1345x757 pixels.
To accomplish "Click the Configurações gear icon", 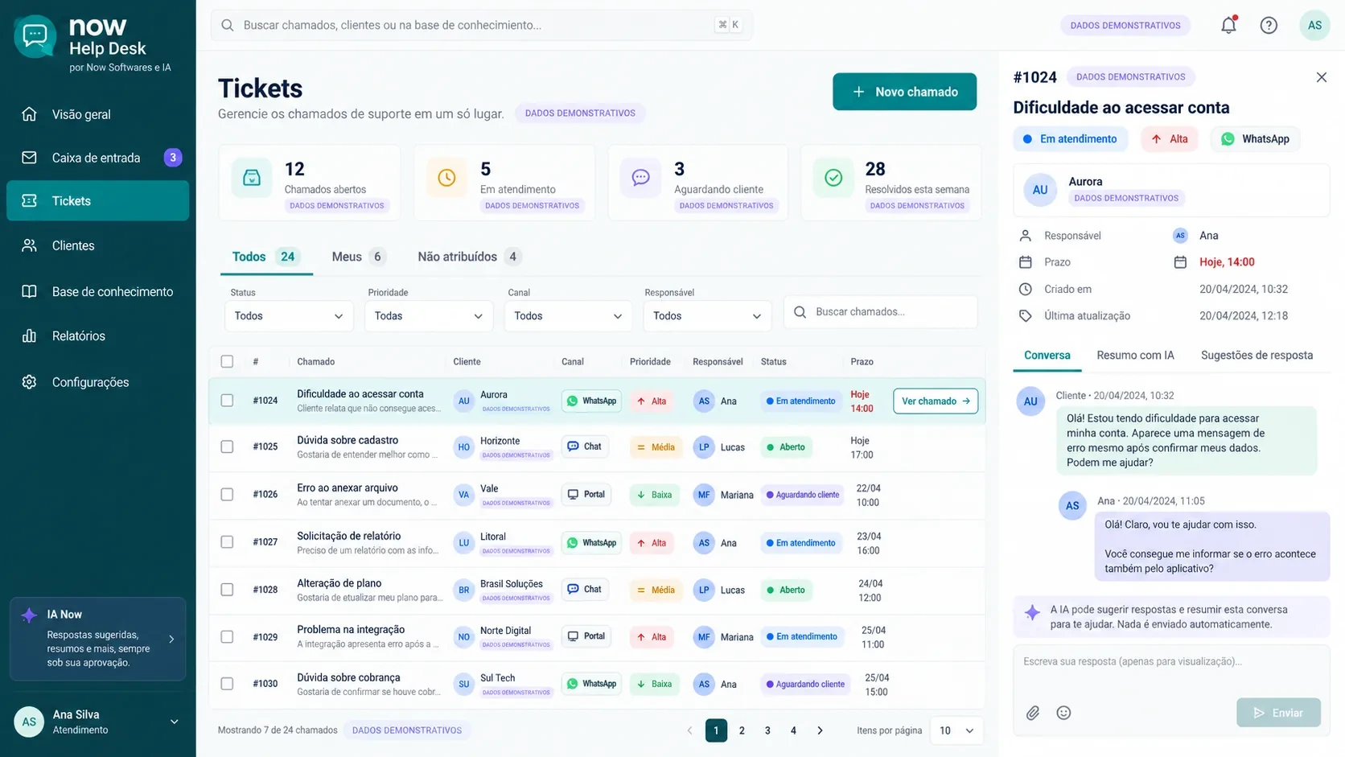I will tap(30, 382).
